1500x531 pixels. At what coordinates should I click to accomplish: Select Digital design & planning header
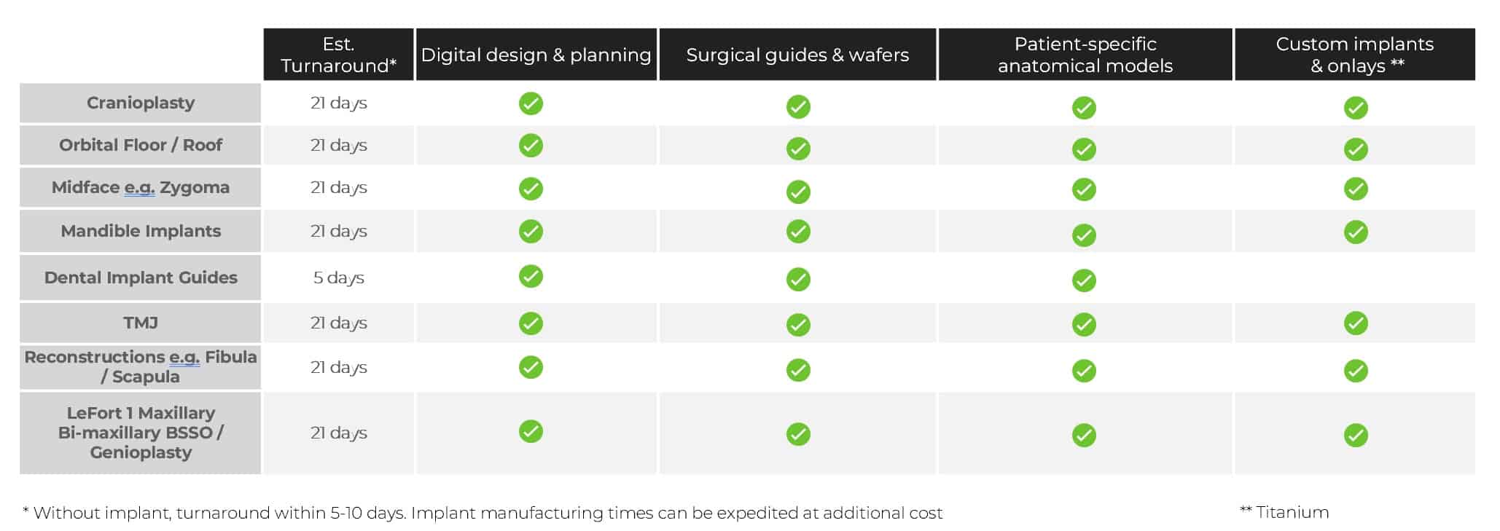[x=536, y=55]
